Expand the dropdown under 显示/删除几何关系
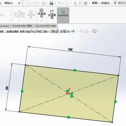Screen dimensions: 126x126 [19, 21]
